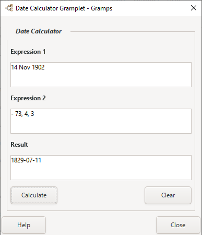Focus the Expression 1 text box
The width and height of the screenshot is (202, 235).
tap(101, 75)
